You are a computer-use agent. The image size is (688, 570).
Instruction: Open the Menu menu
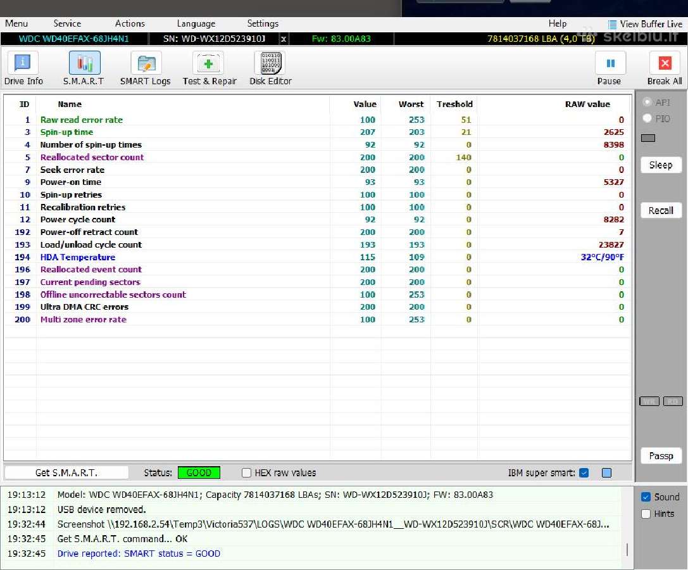click(16, 23)
